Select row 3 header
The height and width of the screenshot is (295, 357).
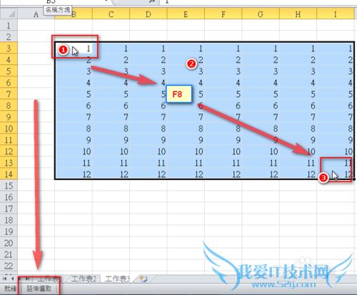point(9,48)
